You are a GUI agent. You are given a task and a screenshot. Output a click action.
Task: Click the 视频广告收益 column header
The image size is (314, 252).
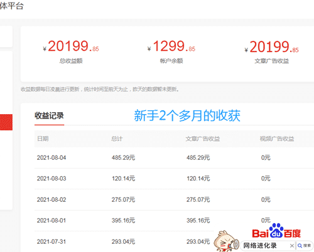(x=277, y=139)
